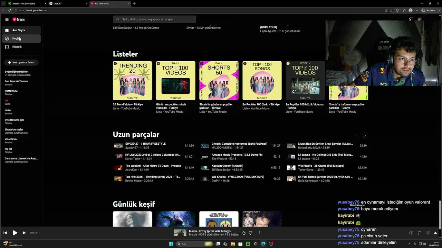This screenshot has width=442, height=248.
Task: Play Kaçsam Gitsem (Akustik)
Action: 240,168
